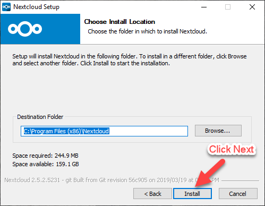Screen dimensions: 265x206
Task: Click the Choose Install Location heading
Action: tap(119, 22)
